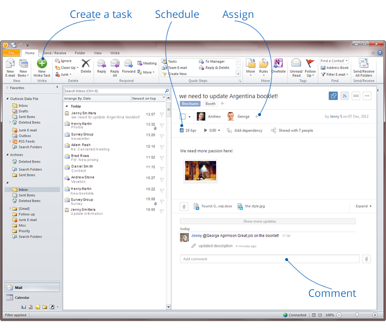Switch to the Wrike ribbon tab
The image size is (386, 328).
tap(113, 53)
